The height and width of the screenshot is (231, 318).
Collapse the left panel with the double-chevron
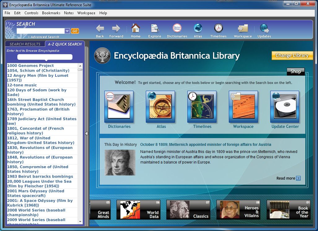click(87, 133)
